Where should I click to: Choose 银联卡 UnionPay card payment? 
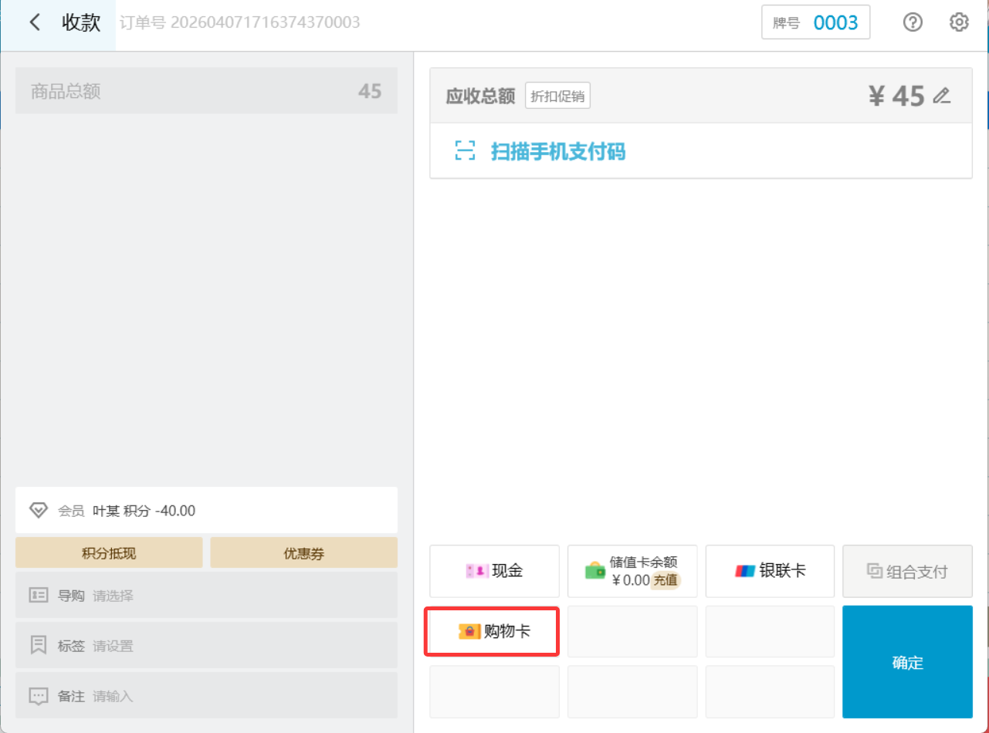click(770, 571)
